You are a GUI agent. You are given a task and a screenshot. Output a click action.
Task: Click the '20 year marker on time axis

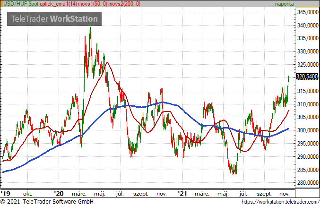(x=59, y=193)
